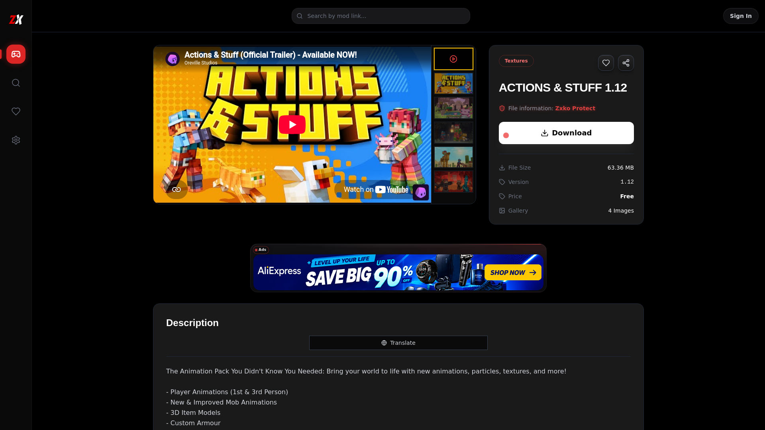Screen dimensions: 765x430
Task: Open settings gear in sidebar
Action: click(x=16, y=140)
